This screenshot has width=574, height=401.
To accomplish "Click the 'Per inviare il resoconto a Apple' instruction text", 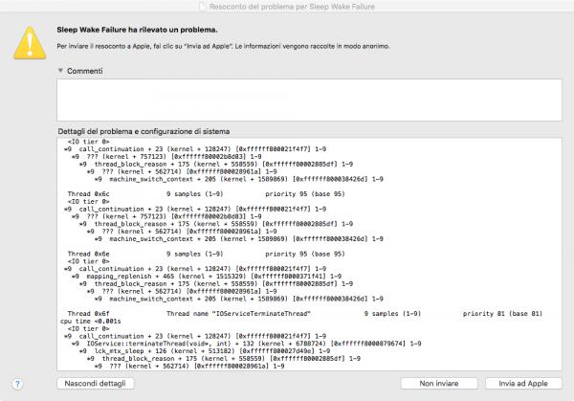I will [x=223, y=46].
